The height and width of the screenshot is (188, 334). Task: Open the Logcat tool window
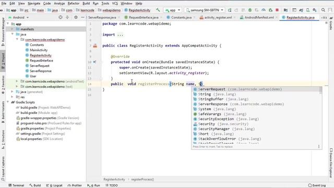54,185
